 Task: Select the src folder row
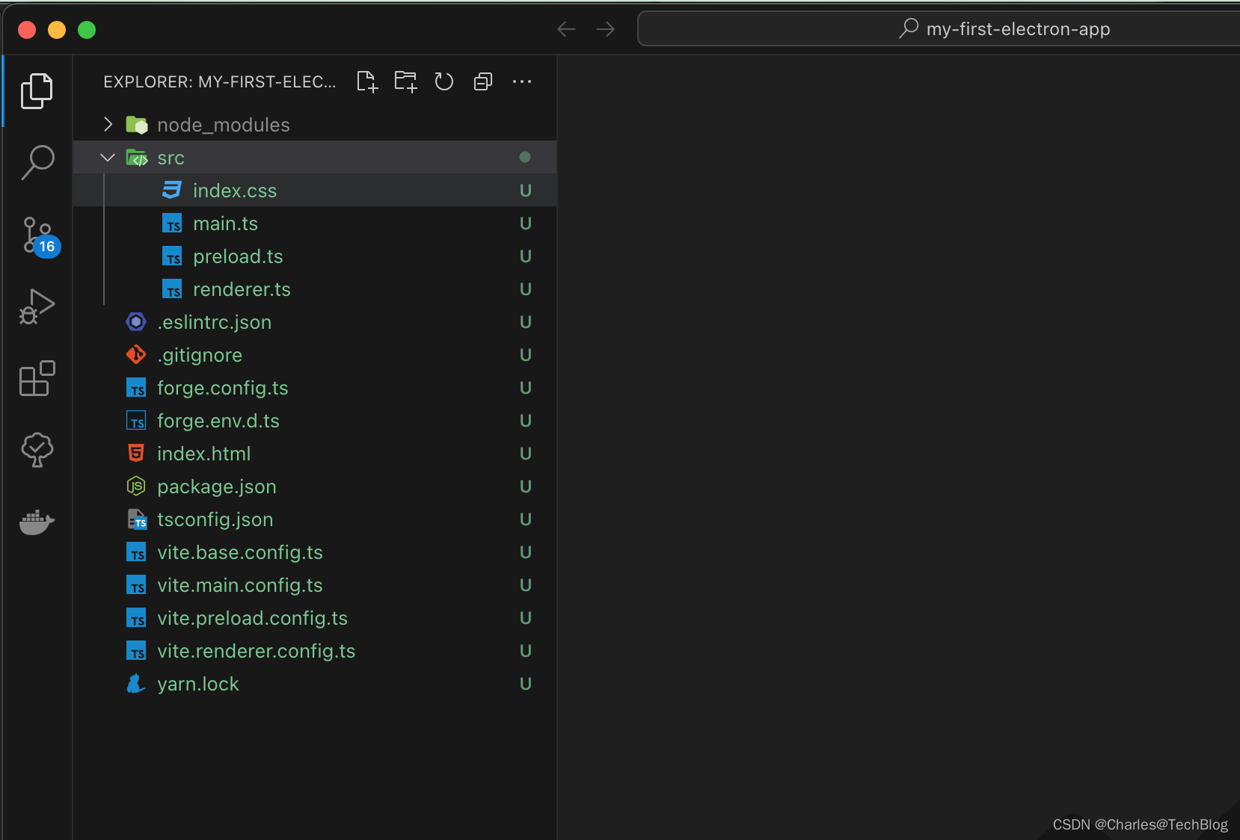pyautogui.click(x=315, y=158)
